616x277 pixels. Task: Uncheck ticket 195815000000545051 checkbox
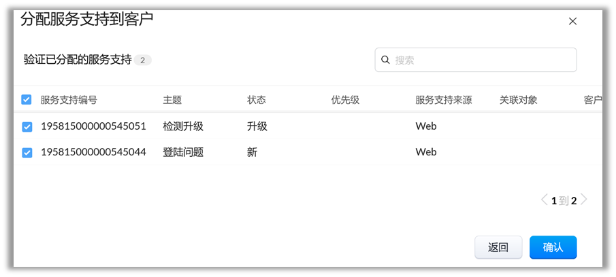point(27,126)
